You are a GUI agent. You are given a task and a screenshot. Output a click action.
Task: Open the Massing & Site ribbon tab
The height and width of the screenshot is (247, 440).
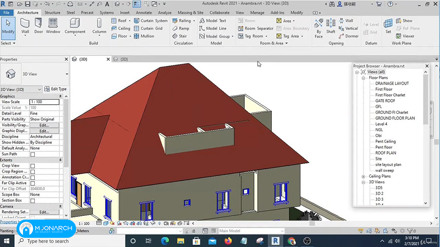[x=191, y=13]
